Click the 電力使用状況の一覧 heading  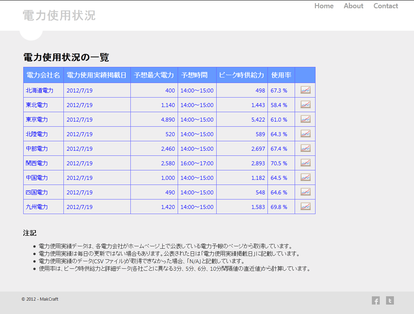click(66, 57)
